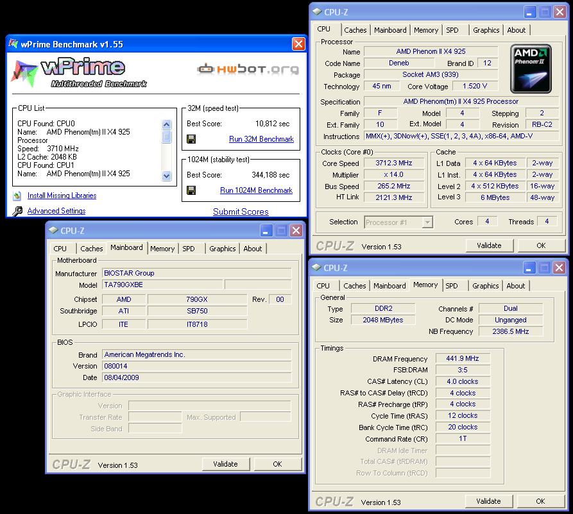Click the HT Link 2121.3 MHz value
Viewport: 573px width, 514px height.
[394, 197]
